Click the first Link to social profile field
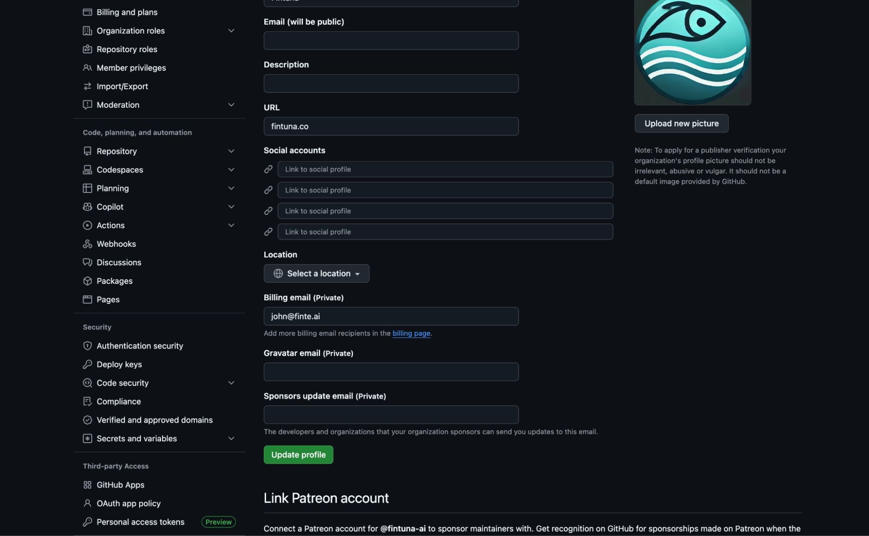 click(x=445, y=169)
